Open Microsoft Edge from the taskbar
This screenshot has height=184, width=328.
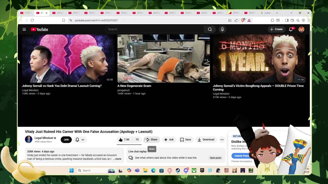(x=153, y=170)
